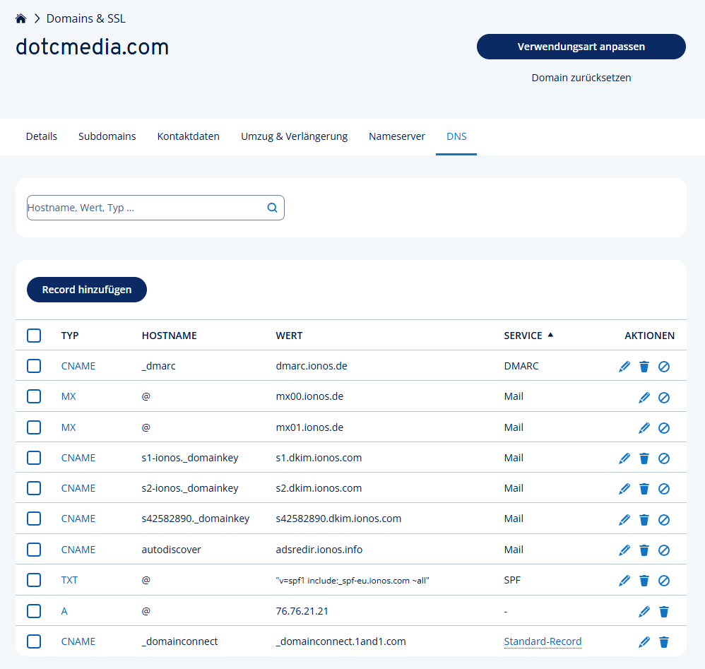Select all records via header checkbox
Image resolution: width=705 pixels, height=669 pixels.
pos(33,336)
